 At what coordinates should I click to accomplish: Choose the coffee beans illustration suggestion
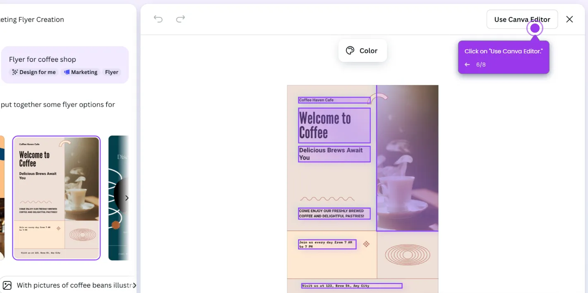pos(69,285)
